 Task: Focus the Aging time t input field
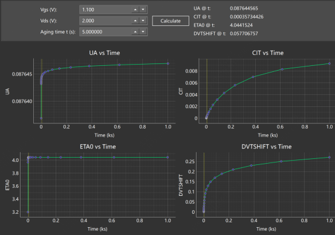tap(106, 32)
